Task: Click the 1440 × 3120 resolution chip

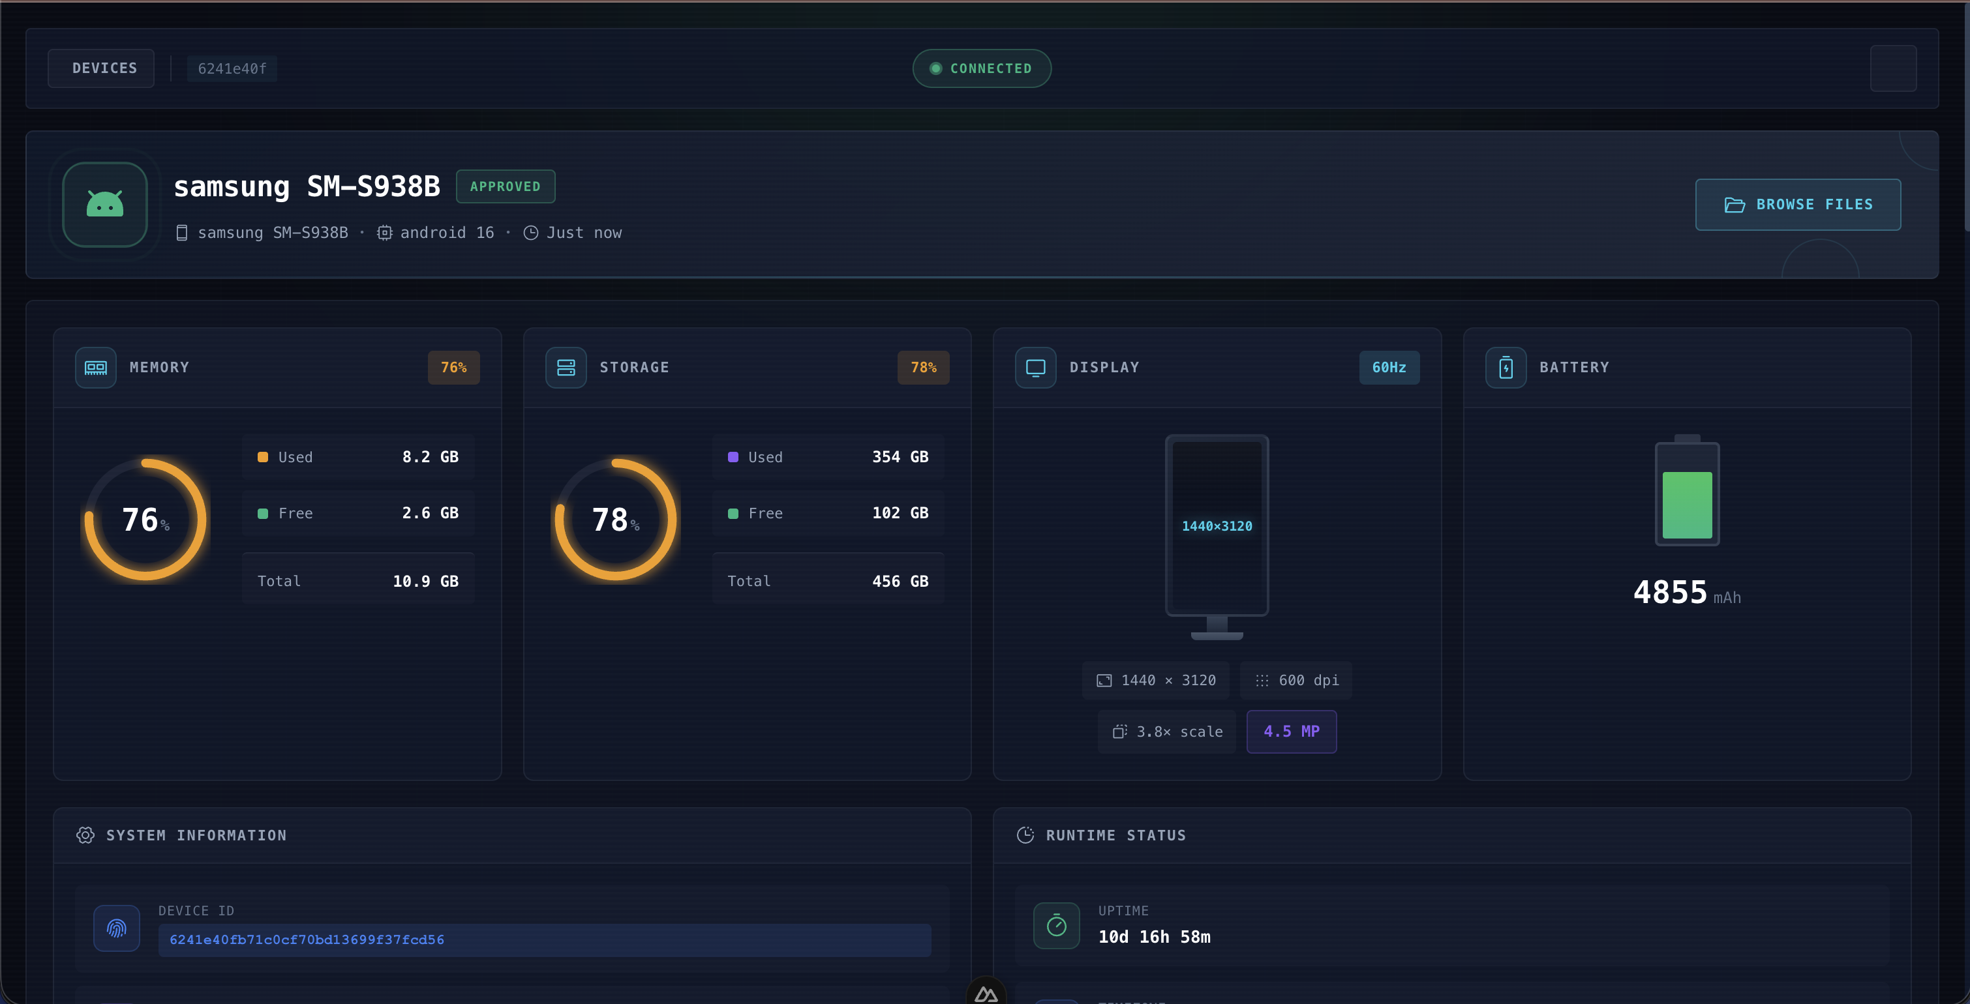Action: click(x=1155, y=680)
